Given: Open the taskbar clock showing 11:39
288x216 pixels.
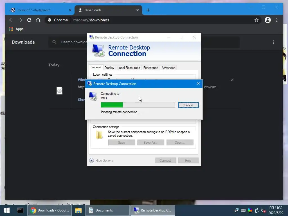Looking at the screenshot, I should pos(276,210).
